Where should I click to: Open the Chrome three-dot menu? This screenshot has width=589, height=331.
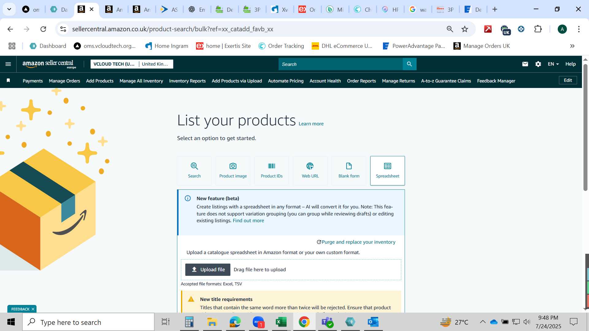[x=579, y=29]
